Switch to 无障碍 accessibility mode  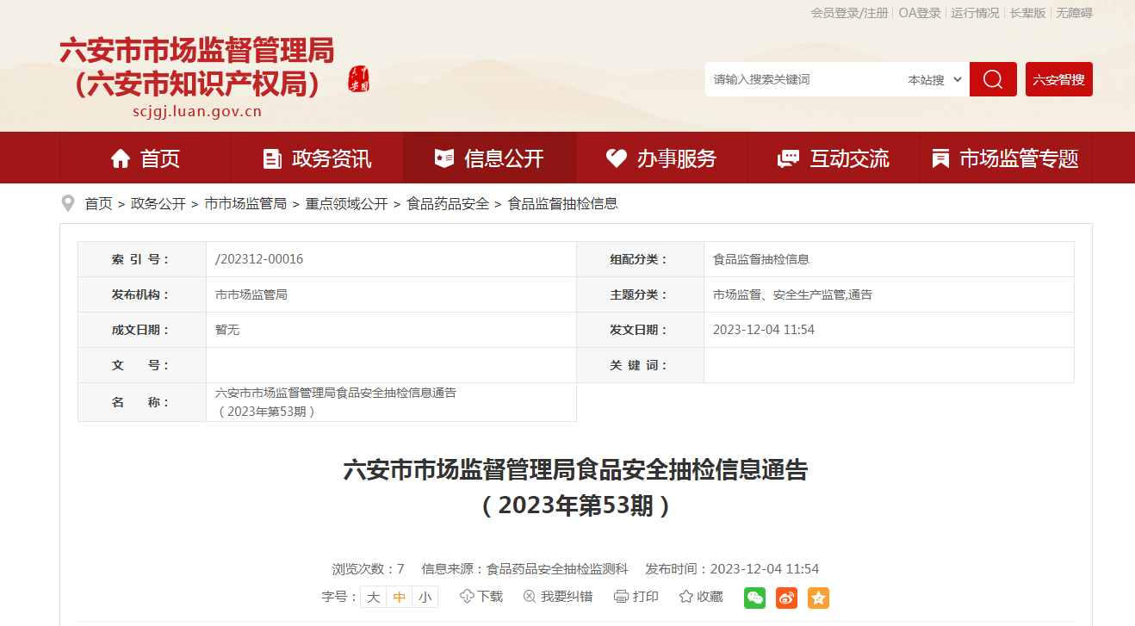[1074, 13]
